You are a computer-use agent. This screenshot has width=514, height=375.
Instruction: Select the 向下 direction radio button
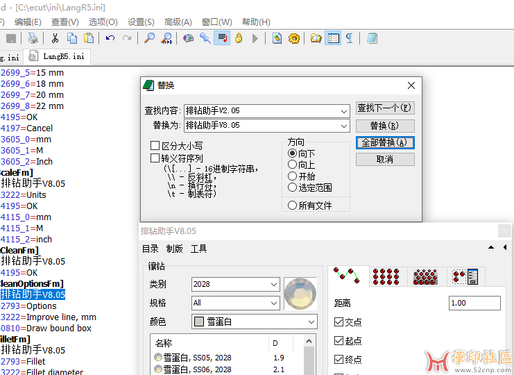pyautogui.click(x=292, y=153)
